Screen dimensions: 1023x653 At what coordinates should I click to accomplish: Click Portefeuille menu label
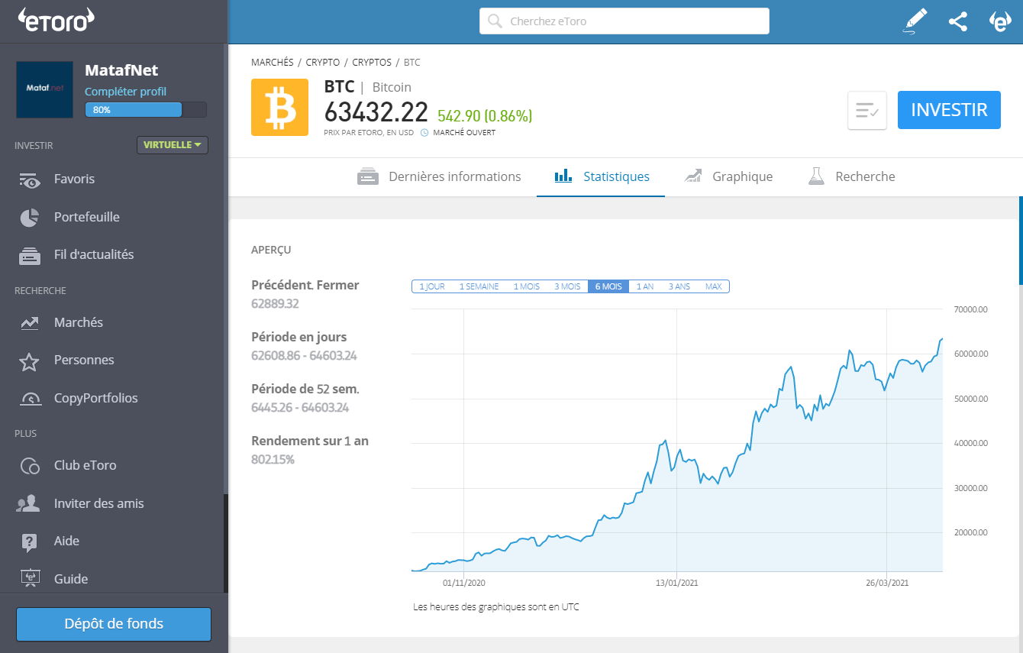click(x=87, y=217)
